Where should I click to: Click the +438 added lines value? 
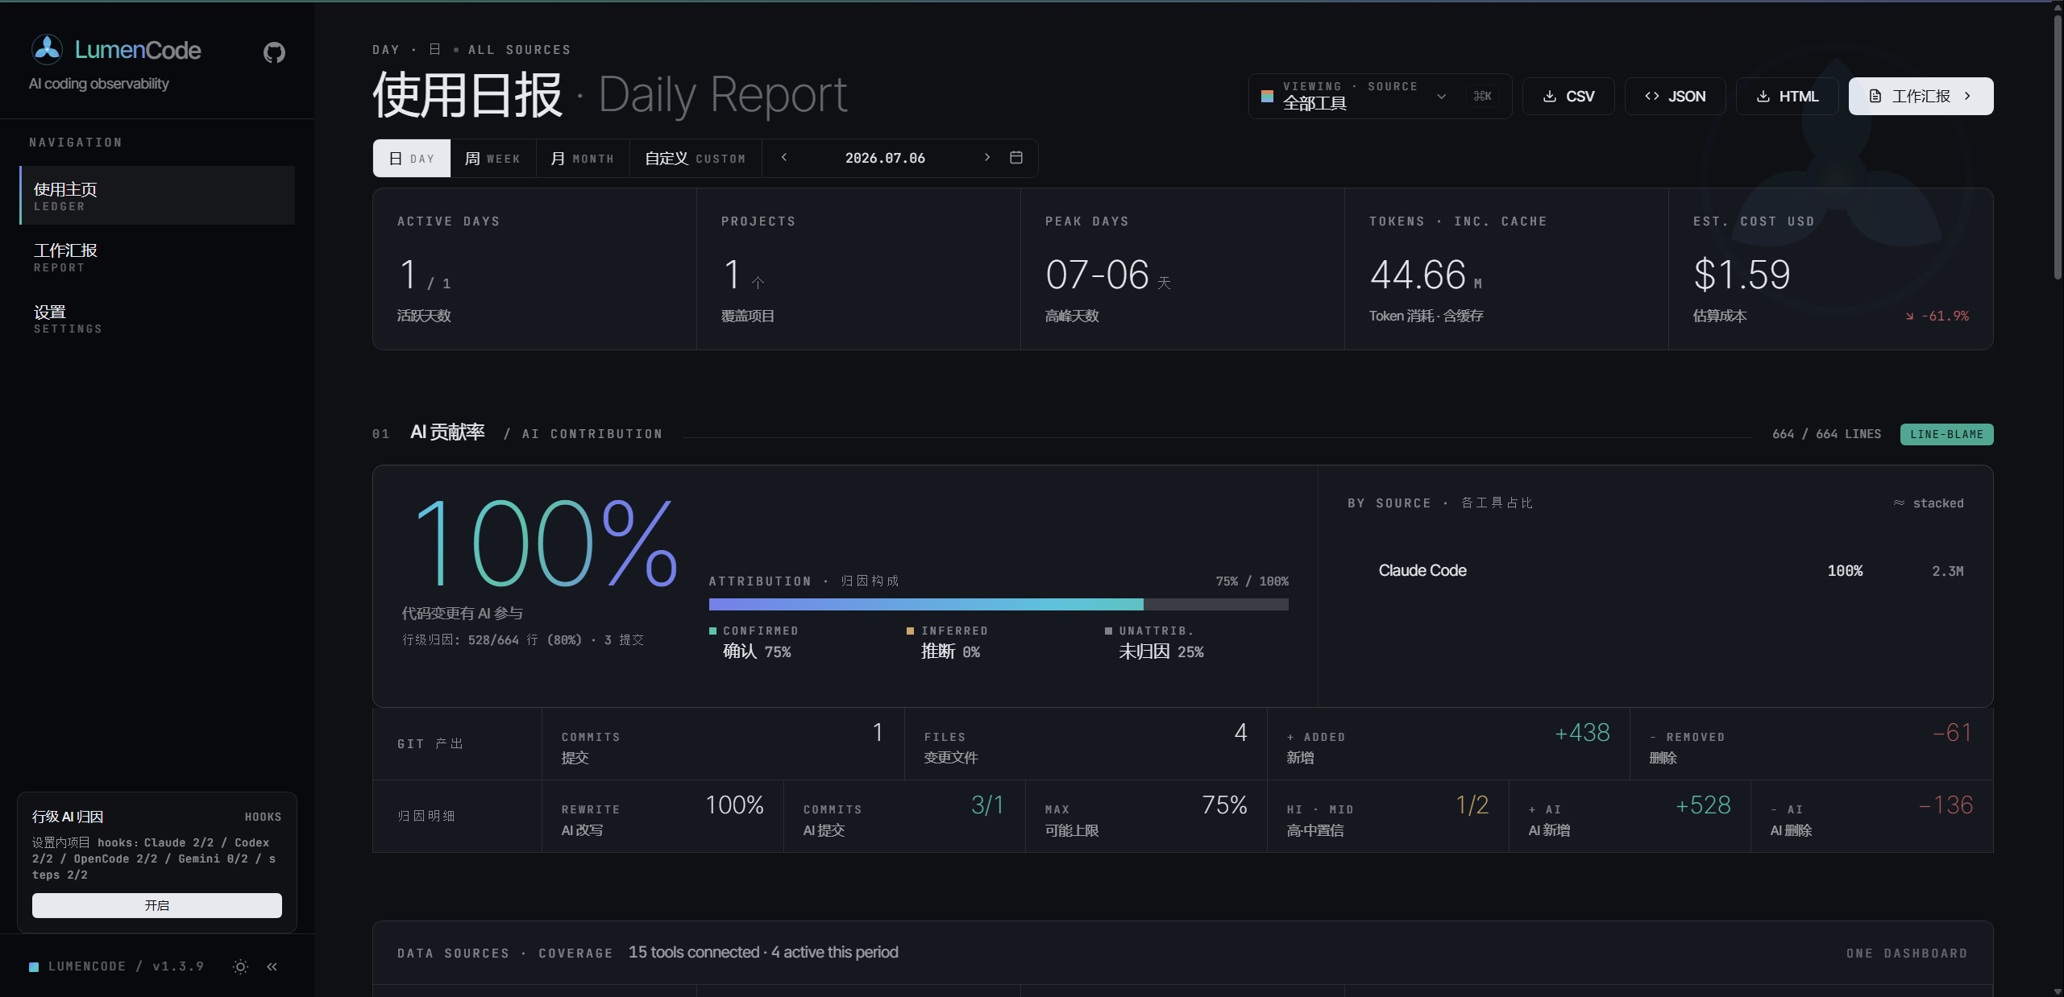click(1582, 733)
